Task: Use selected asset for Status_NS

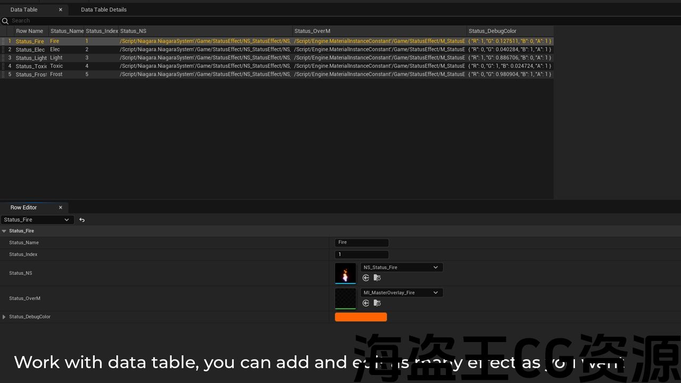Action: 366,278
